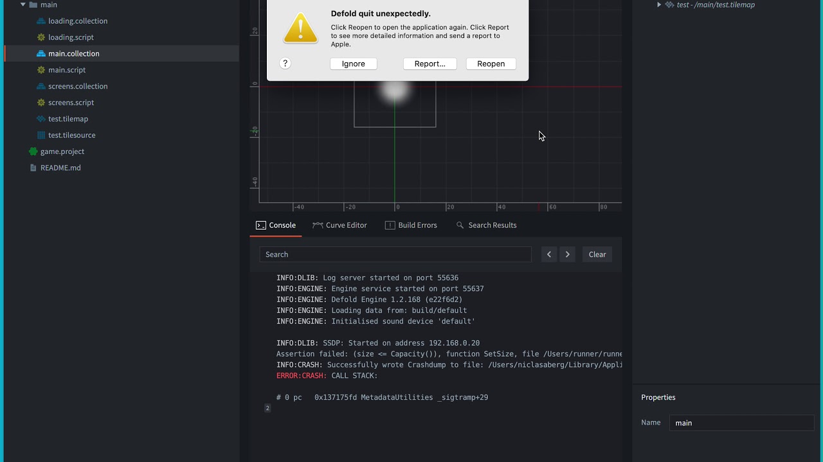
Task: Go to next console search match
Action: click(x=567, y=254)
